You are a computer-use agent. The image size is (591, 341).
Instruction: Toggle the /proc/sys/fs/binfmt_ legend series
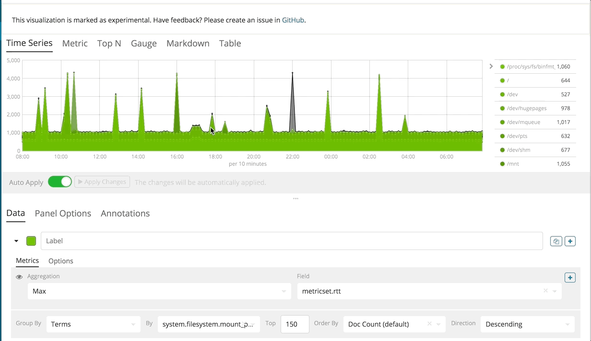coord(535,67)
